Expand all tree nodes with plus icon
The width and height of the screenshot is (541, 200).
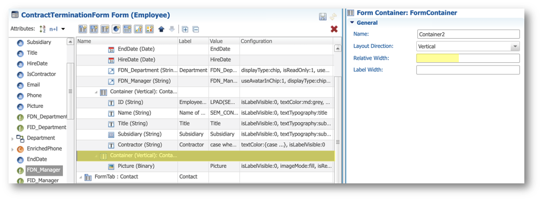point(185,29)
